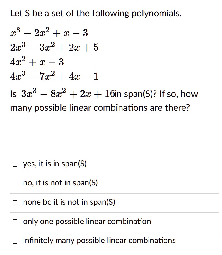Click the polynomial 4x² + x − 3
The image size is (222, 255).
click(x=37, y=62)
